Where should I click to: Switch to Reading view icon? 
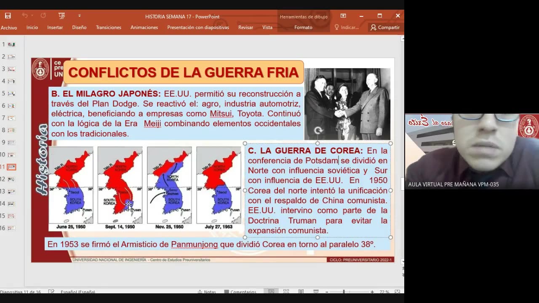click(301, 292)
